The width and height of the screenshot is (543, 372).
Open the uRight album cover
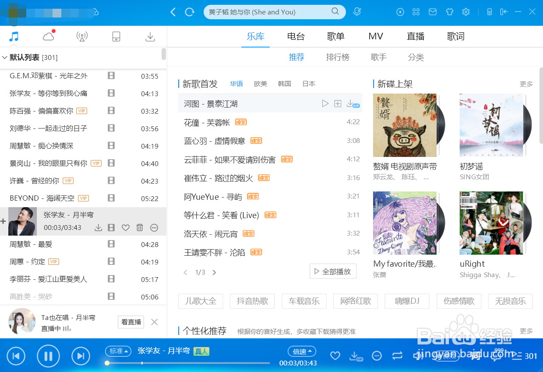click(492, 223)
